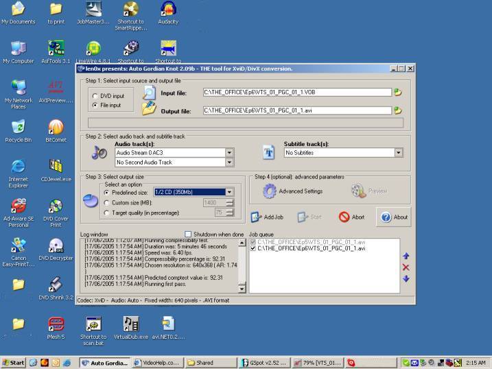The image size is (492, 369).
Task: Open JobMaster3 desktop icon
Action: pos(93,12)
